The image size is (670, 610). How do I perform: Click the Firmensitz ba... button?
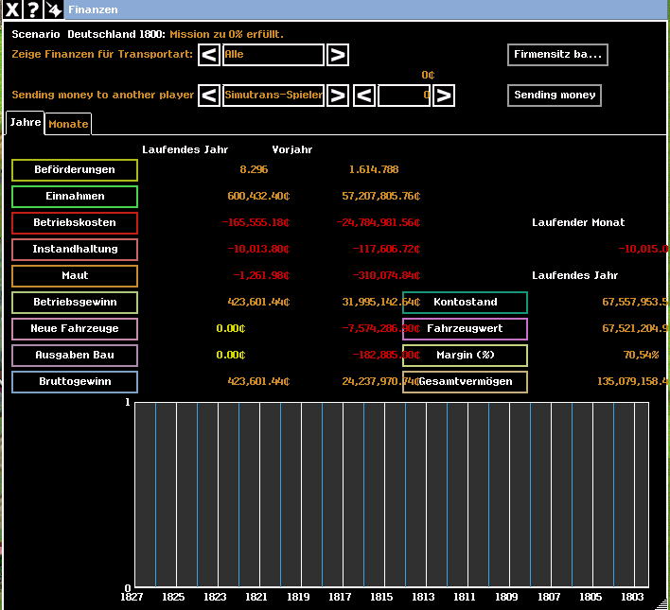(x=557, y=55)
